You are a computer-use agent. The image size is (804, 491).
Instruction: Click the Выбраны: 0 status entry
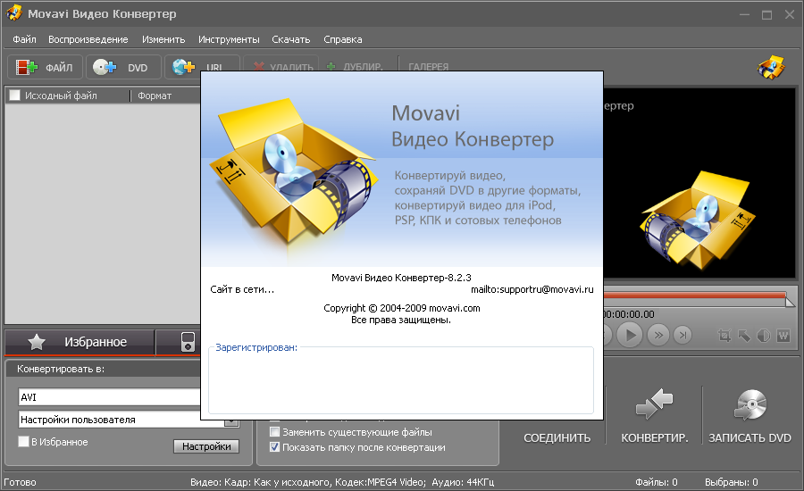click(x=731, y=482)
